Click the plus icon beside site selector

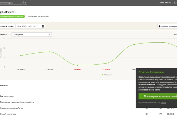coord(25,3)
